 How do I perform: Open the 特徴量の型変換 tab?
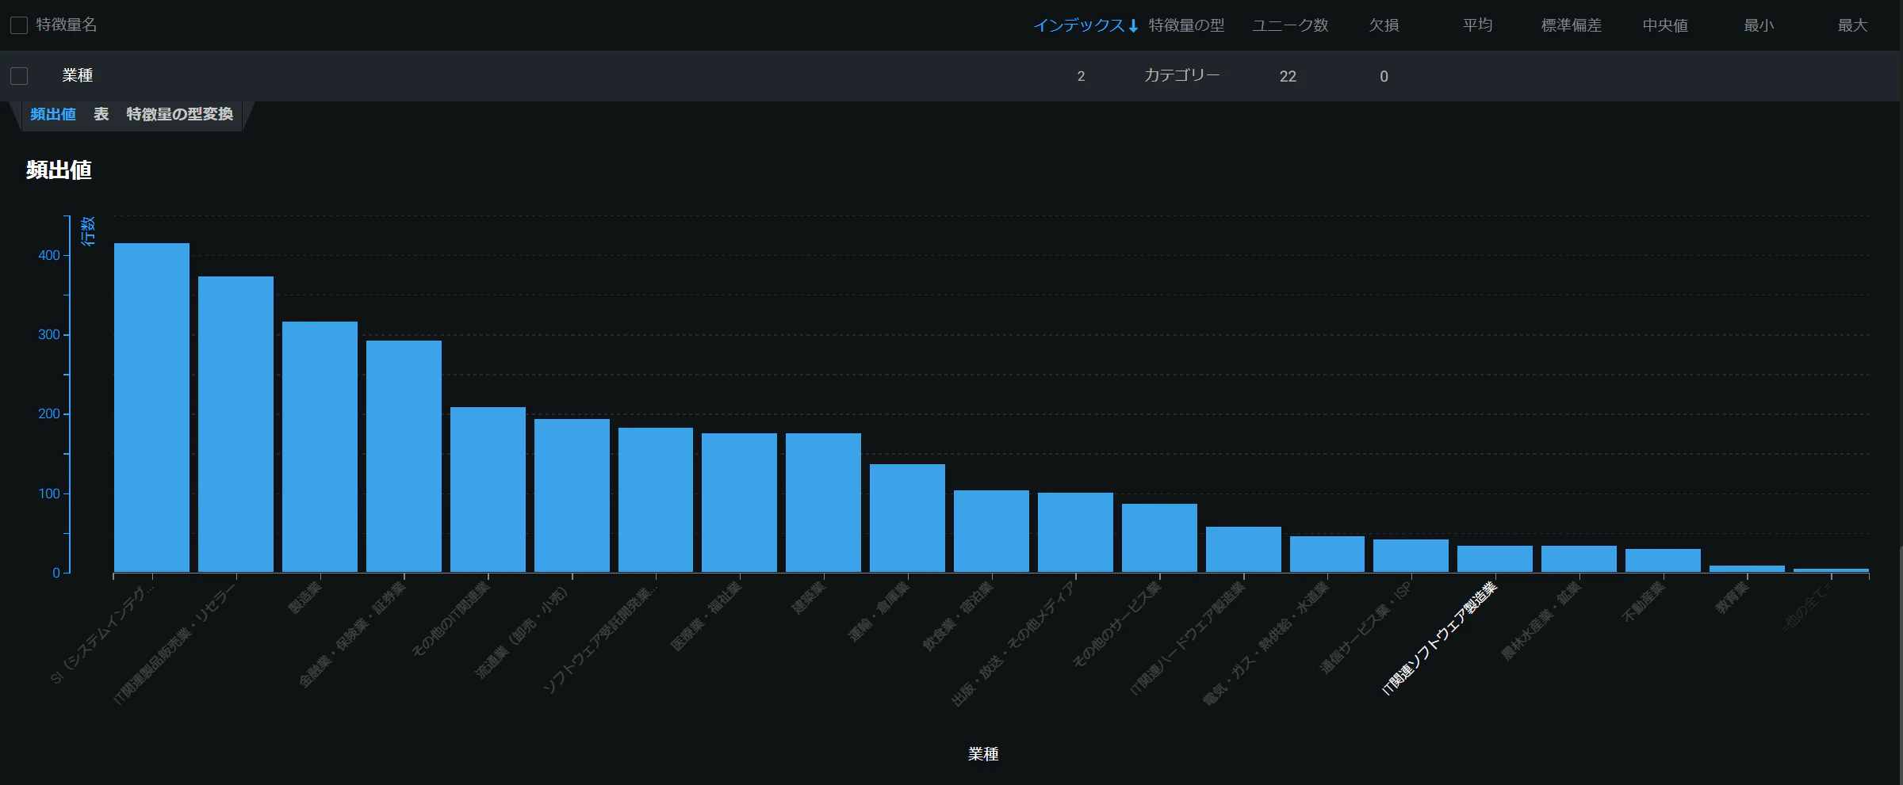pos(180,114)
